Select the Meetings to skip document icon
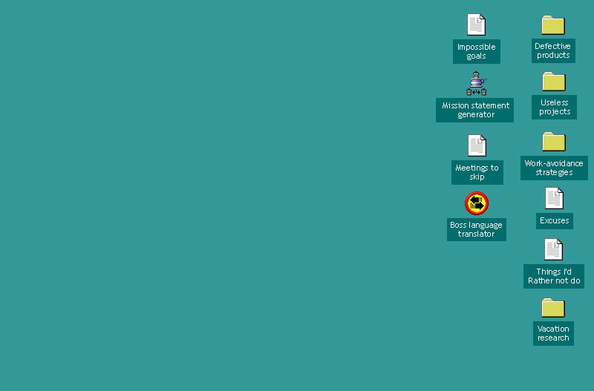Image resolution: width=594 pixels, height=391 pixels. pyautogui.click(x=477, y=145)
